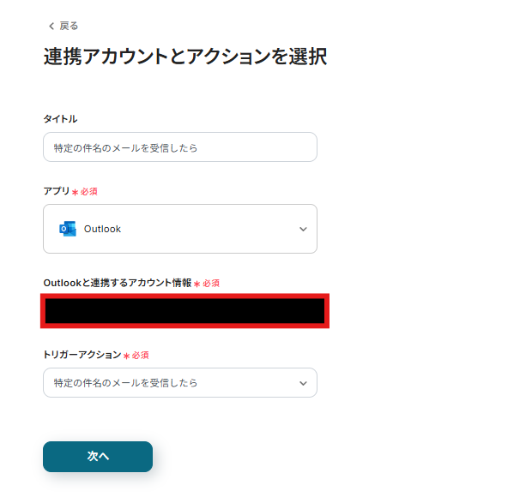The height and width of the screenshot is (497, 526).
Task: Focus the タイトル text input field
Action: [180, 147]
